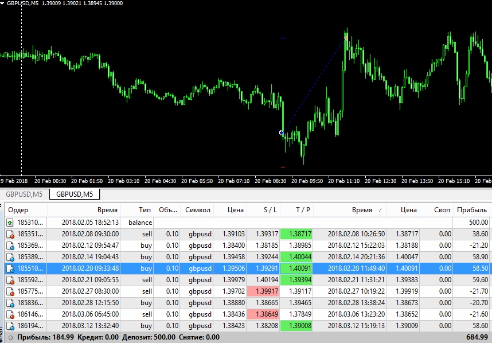Click the triangle before the GBPUSD,M5 chart title

pos(3,3)
